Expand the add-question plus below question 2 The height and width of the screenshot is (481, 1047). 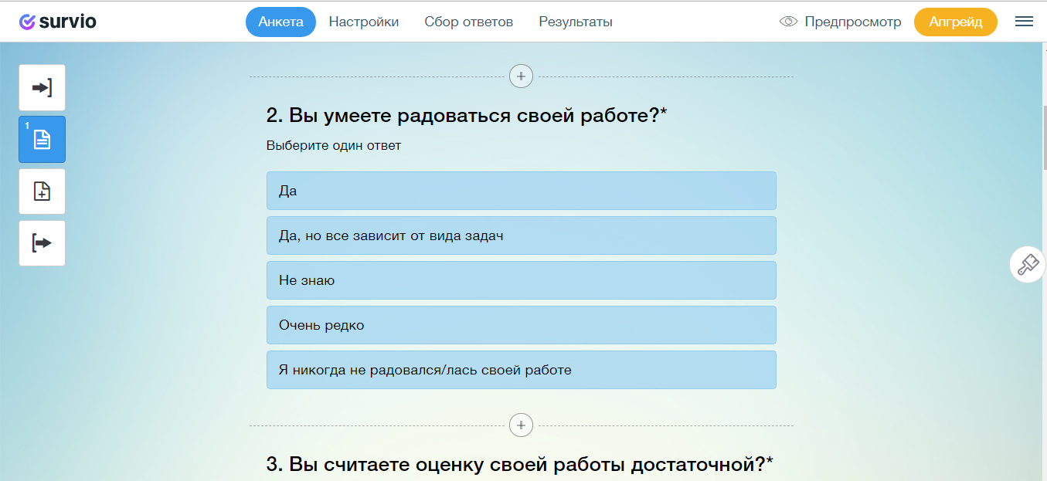tap(521, 425)
